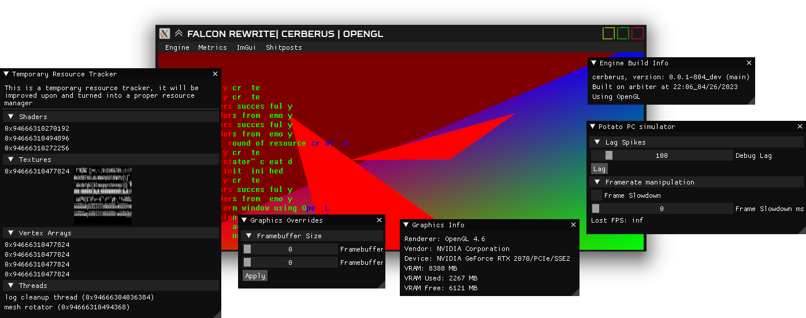Click the Debug Lag slider

click(662, 156)
